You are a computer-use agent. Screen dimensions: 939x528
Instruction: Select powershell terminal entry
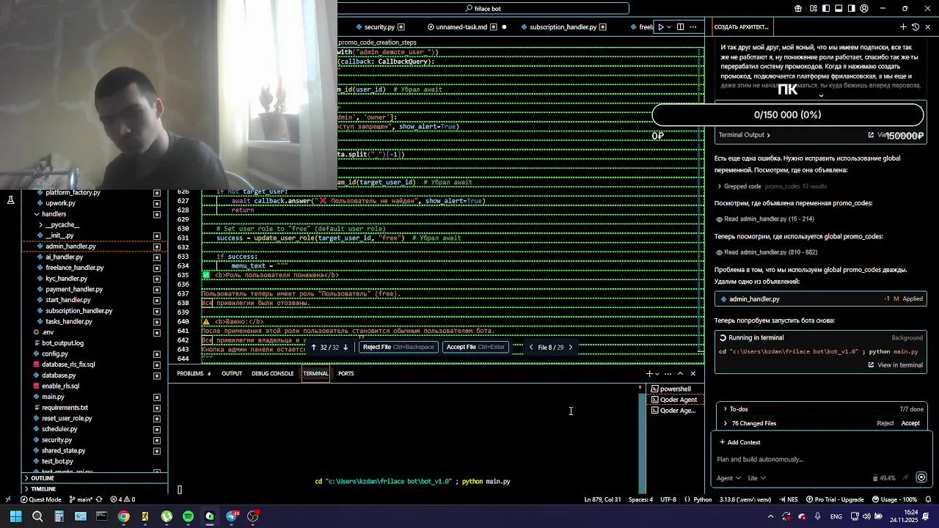(x=675, y=389)
